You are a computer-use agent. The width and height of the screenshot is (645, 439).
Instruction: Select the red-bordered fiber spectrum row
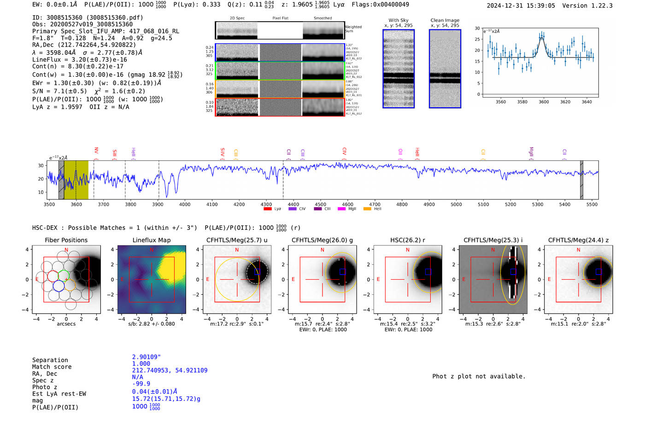[280, 107]
